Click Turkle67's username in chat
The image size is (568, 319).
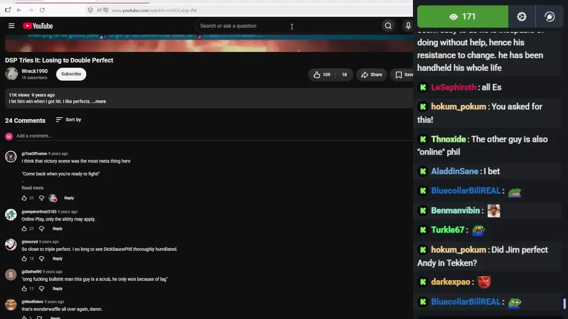[x=448, y=230]
